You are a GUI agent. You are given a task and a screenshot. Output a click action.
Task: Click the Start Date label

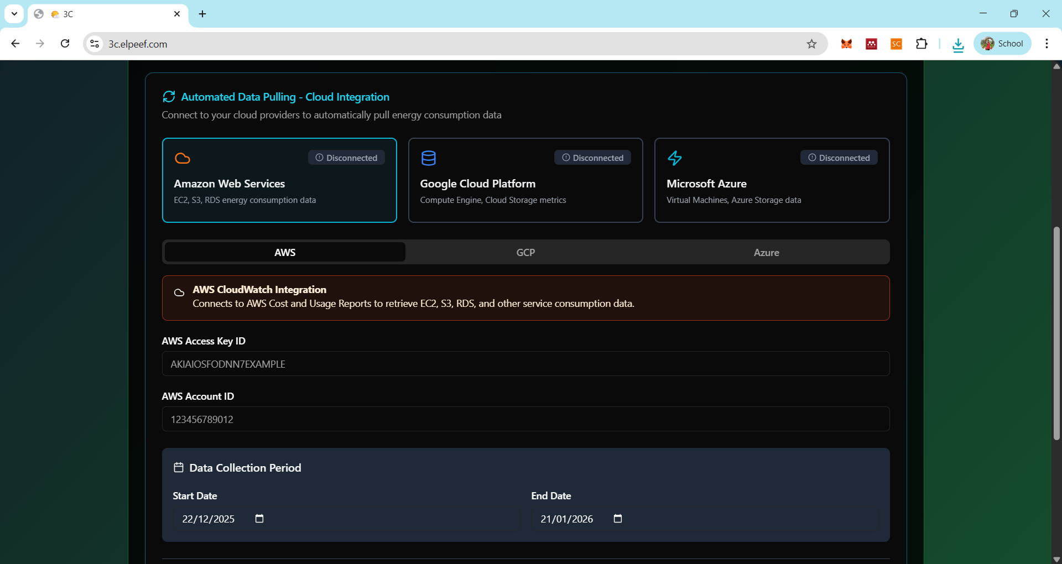195,496
